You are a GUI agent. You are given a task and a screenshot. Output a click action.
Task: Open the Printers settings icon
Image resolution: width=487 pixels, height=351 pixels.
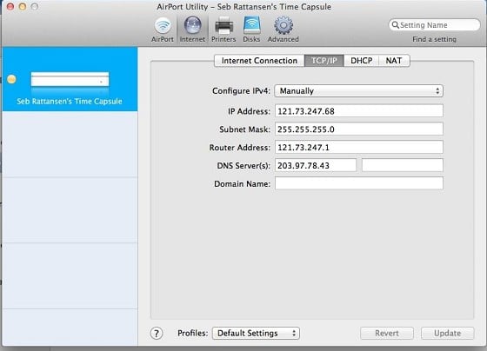click(x=223, y=25)
